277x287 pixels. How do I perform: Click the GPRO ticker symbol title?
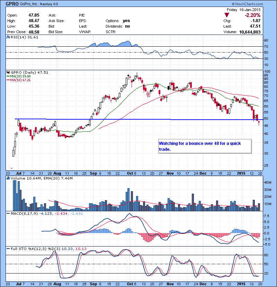click(12, 3)
